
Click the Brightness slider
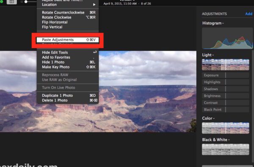point(226,96)
